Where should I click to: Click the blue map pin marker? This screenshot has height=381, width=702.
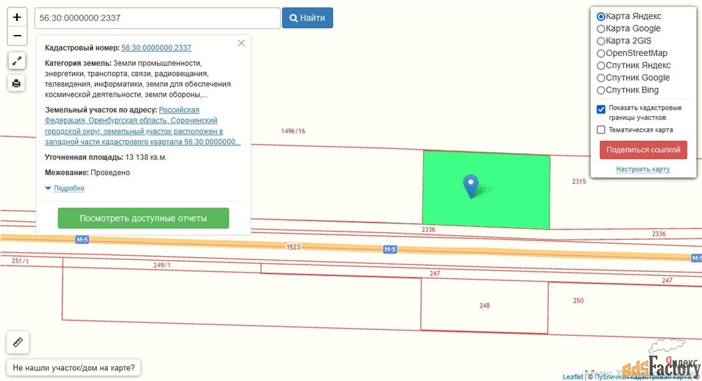pyautogui.click(x=470, y=186)
